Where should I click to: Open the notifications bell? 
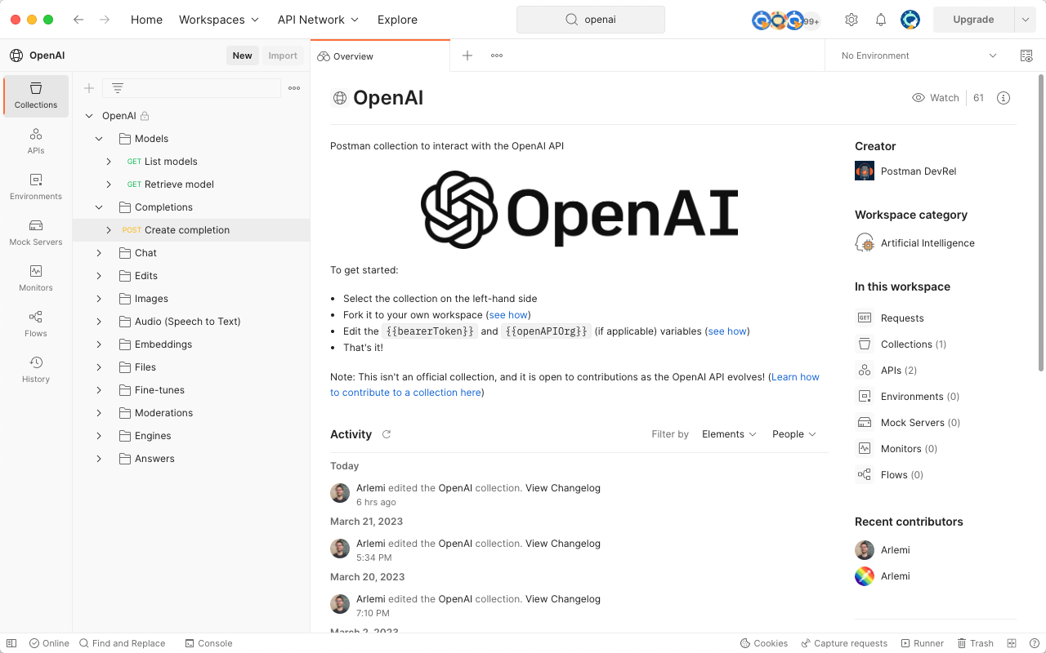click(x=880, y=19)
